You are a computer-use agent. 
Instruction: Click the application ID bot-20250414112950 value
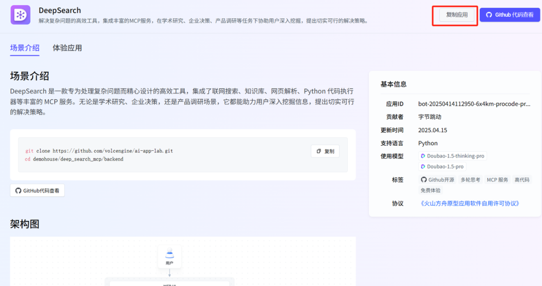(474, 104)
